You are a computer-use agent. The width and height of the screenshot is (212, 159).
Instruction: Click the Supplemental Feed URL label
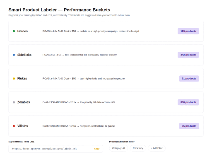pyautogui.click(x=22, y=142)
